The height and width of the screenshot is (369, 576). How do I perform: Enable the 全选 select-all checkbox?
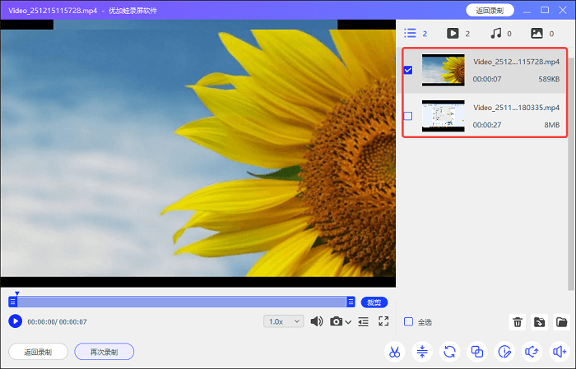[x=409, y=321]
